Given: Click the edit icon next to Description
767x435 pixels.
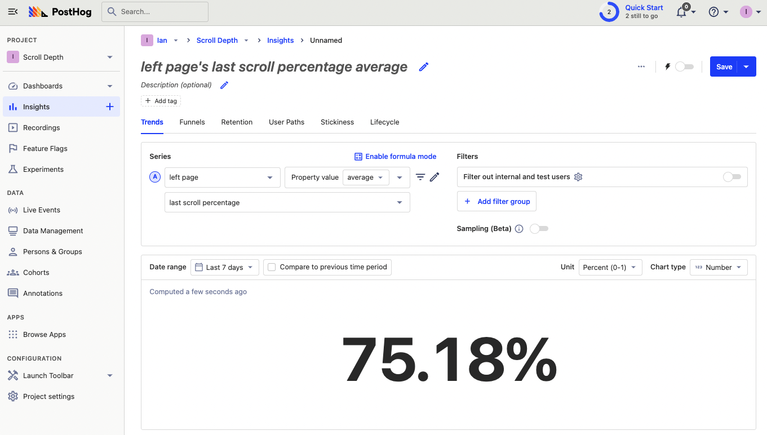Looking at the screenshot, I should coord(224,85).
